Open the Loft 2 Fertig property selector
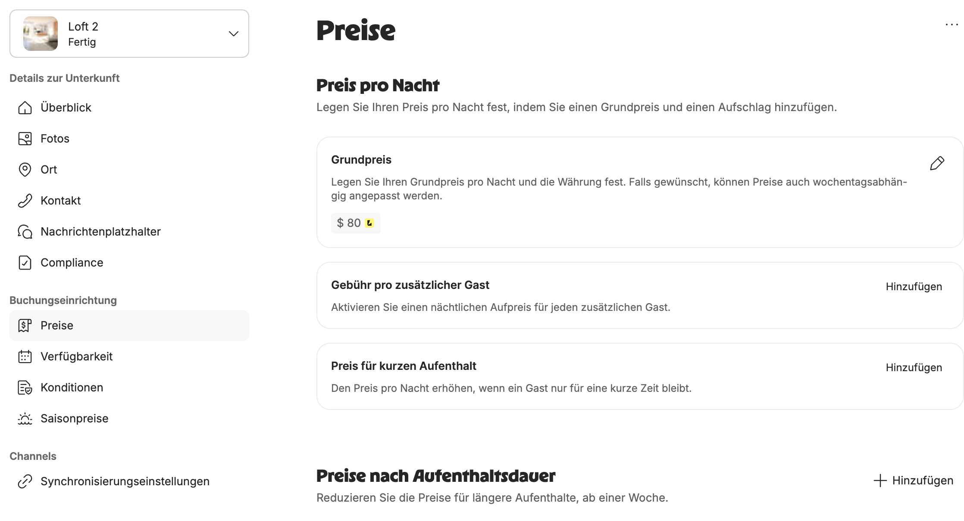 pos(129,34)
